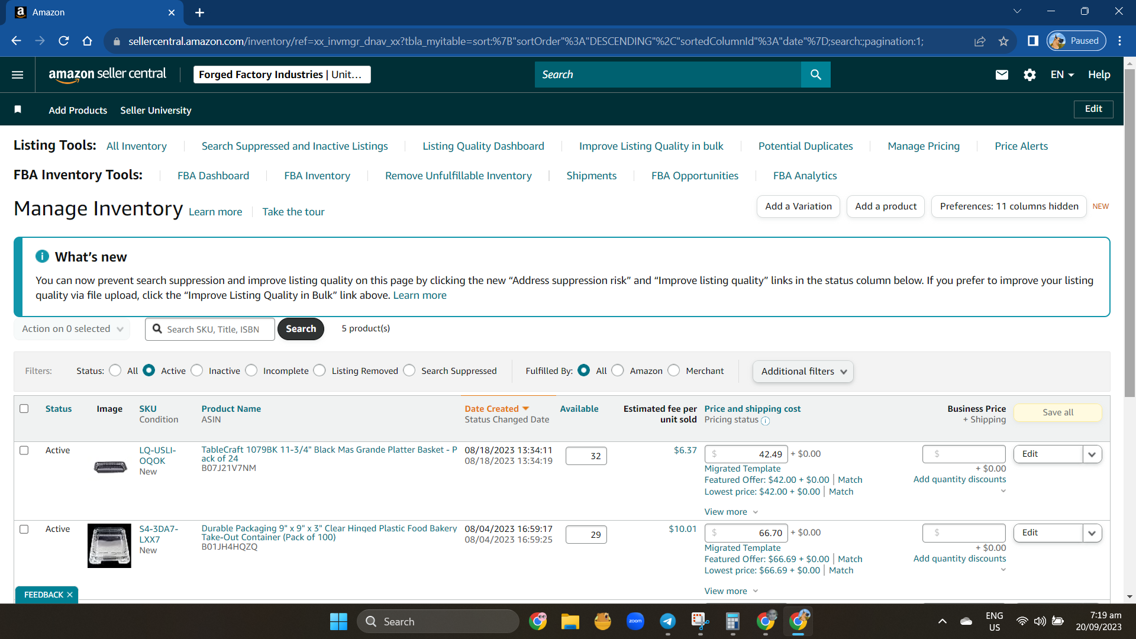Click the Save all button

[x=1058, y=412]
